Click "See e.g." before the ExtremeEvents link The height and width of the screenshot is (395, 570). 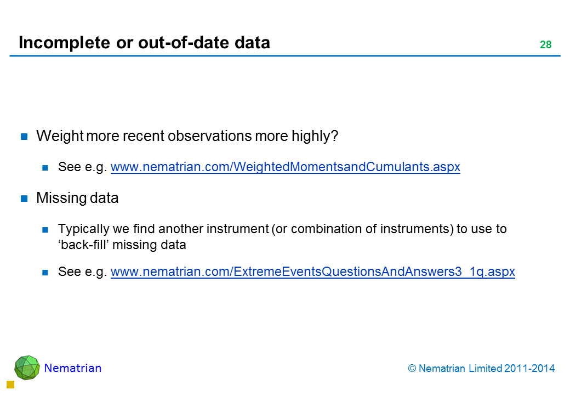pyautogui.click(x=82, y=272)
